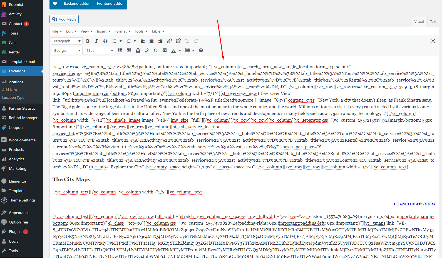Open keyboard shortcuts help icon
Image resolution: width=442 pixels, height=258 pixels.
tap(201, 51)
